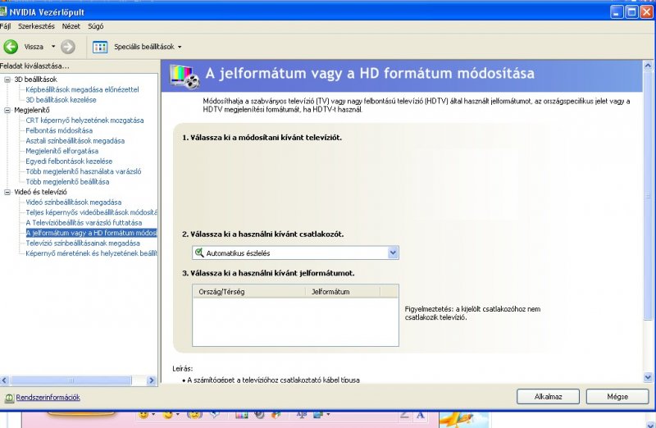Click the Rendszerinformációk link
This screenshot has width=656, height=428.
click(x=48, y=398)
